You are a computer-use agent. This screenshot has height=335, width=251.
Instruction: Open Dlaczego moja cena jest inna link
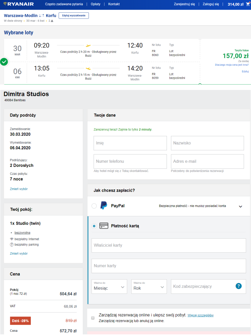[232, 65]
